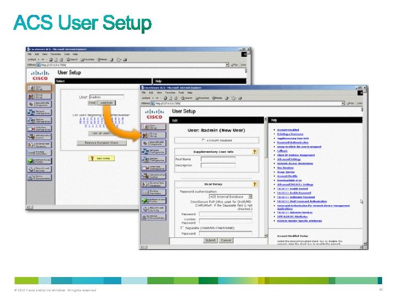Open Group Setup in back window sidebar
The height and width of the screenshot is (298, 397).
(40, 96)
